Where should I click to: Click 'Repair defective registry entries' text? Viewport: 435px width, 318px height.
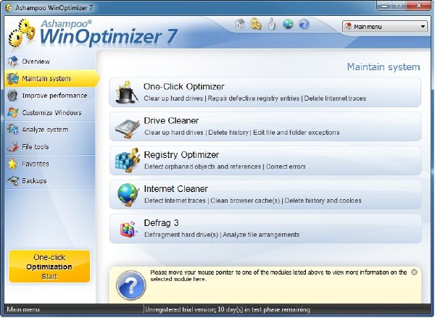(x=254, y=99)
